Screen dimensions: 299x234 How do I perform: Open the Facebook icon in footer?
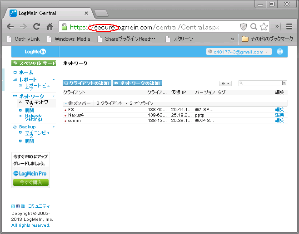pos(18,206)
